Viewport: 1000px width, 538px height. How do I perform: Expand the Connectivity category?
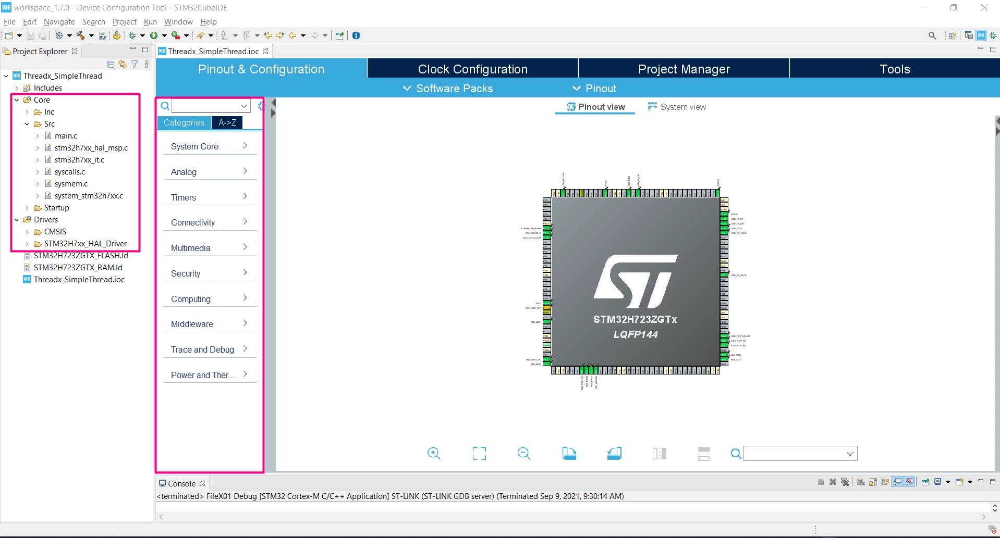[210, 222]
